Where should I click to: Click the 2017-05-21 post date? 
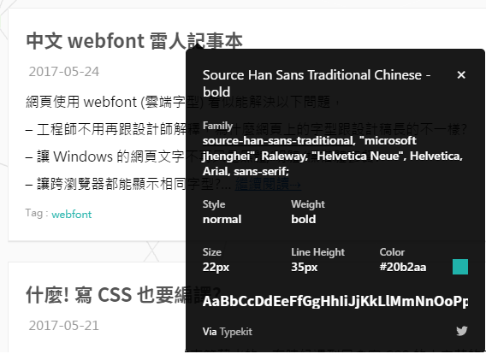click(x=64, y=326)
